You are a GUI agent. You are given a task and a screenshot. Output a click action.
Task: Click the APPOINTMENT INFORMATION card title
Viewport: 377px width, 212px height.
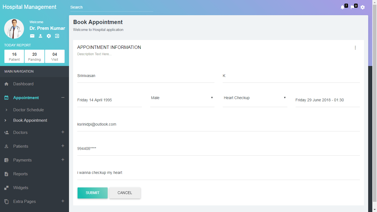(109, 47)
